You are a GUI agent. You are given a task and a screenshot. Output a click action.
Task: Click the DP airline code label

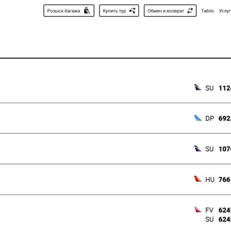point(209,119)
